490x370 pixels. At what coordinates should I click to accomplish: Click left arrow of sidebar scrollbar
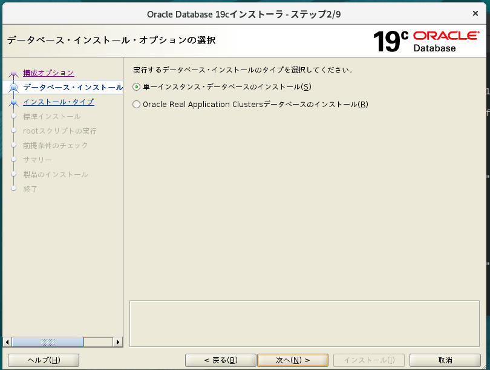(7, 342)
